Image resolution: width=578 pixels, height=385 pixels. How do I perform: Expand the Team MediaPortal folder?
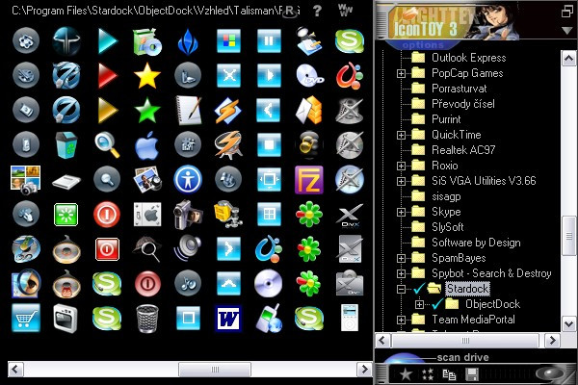(x=401, y=320)
